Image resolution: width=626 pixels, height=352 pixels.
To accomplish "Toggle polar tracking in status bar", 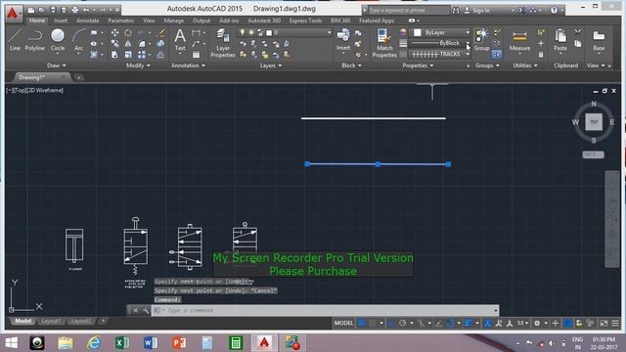I will pos(402,323).
